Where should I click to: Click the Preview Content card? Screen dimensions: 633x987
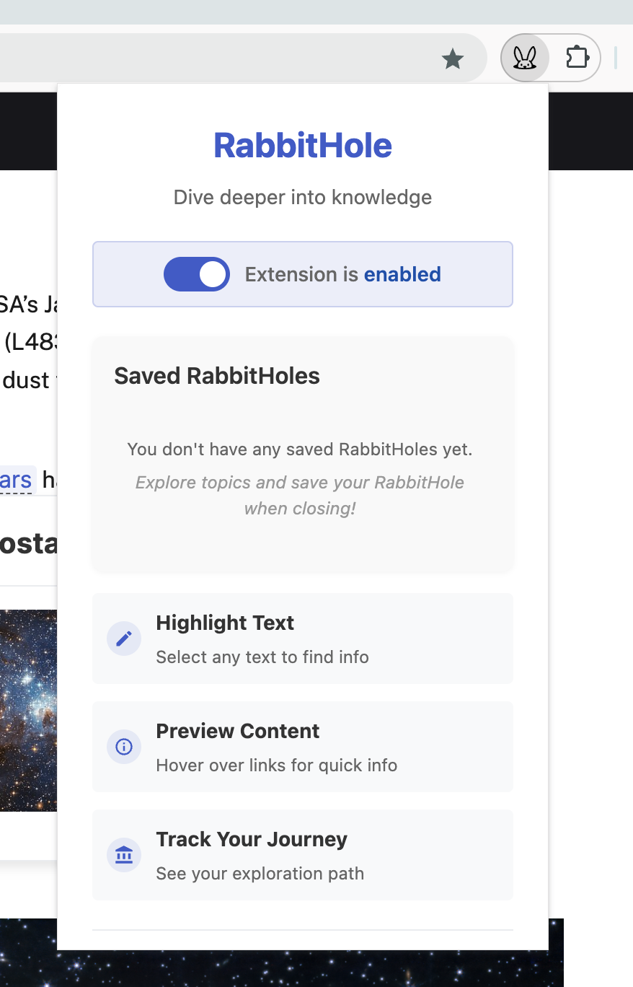pyautogui.click(x=302, y=747)
